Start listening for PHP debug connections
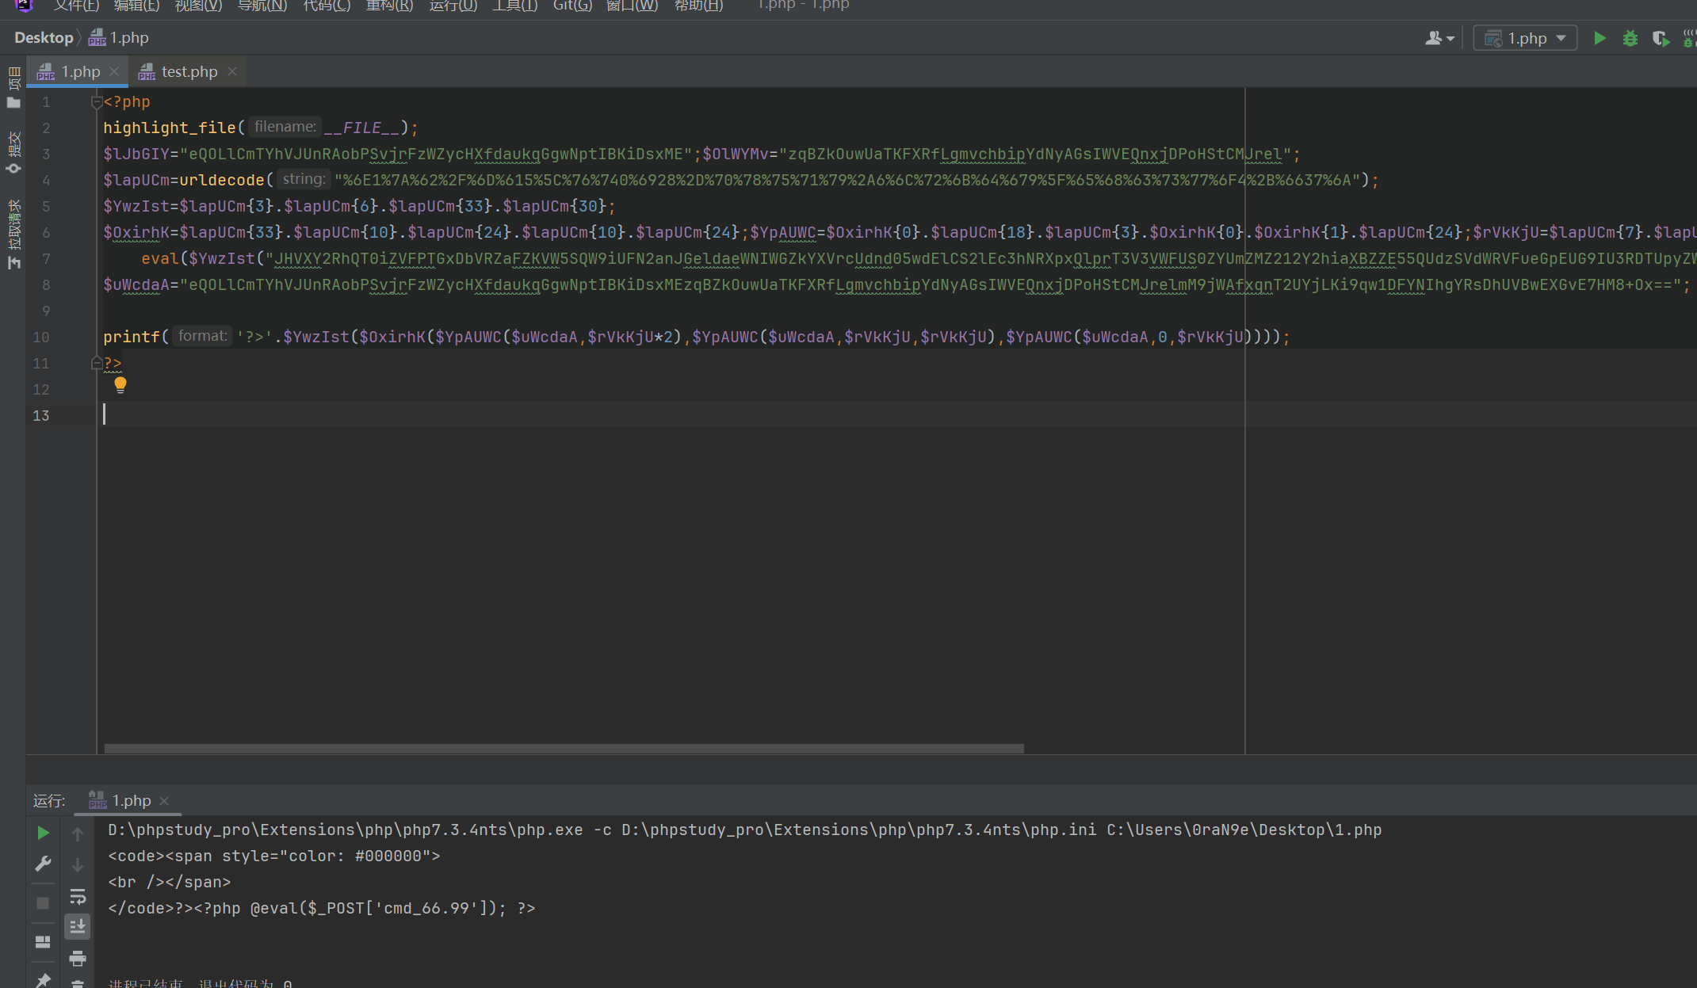 pos(1689,38)
